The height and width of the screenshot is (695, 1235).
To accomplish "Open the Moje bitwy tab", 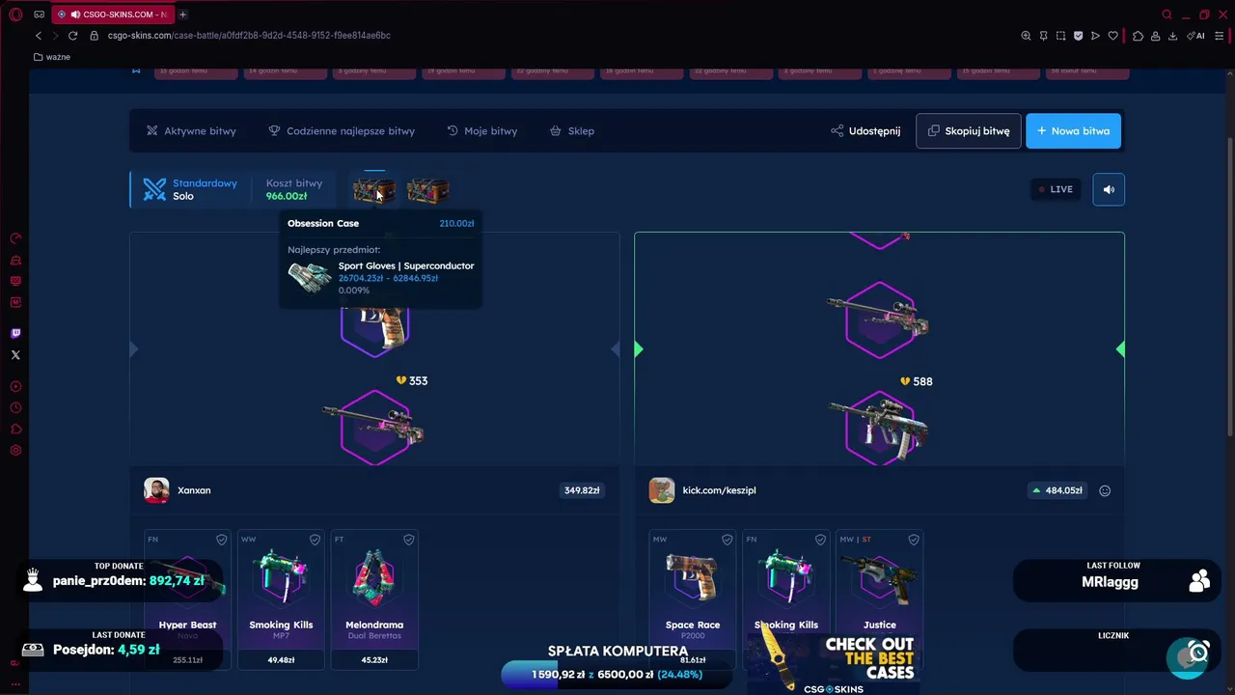I will [482, 131].
